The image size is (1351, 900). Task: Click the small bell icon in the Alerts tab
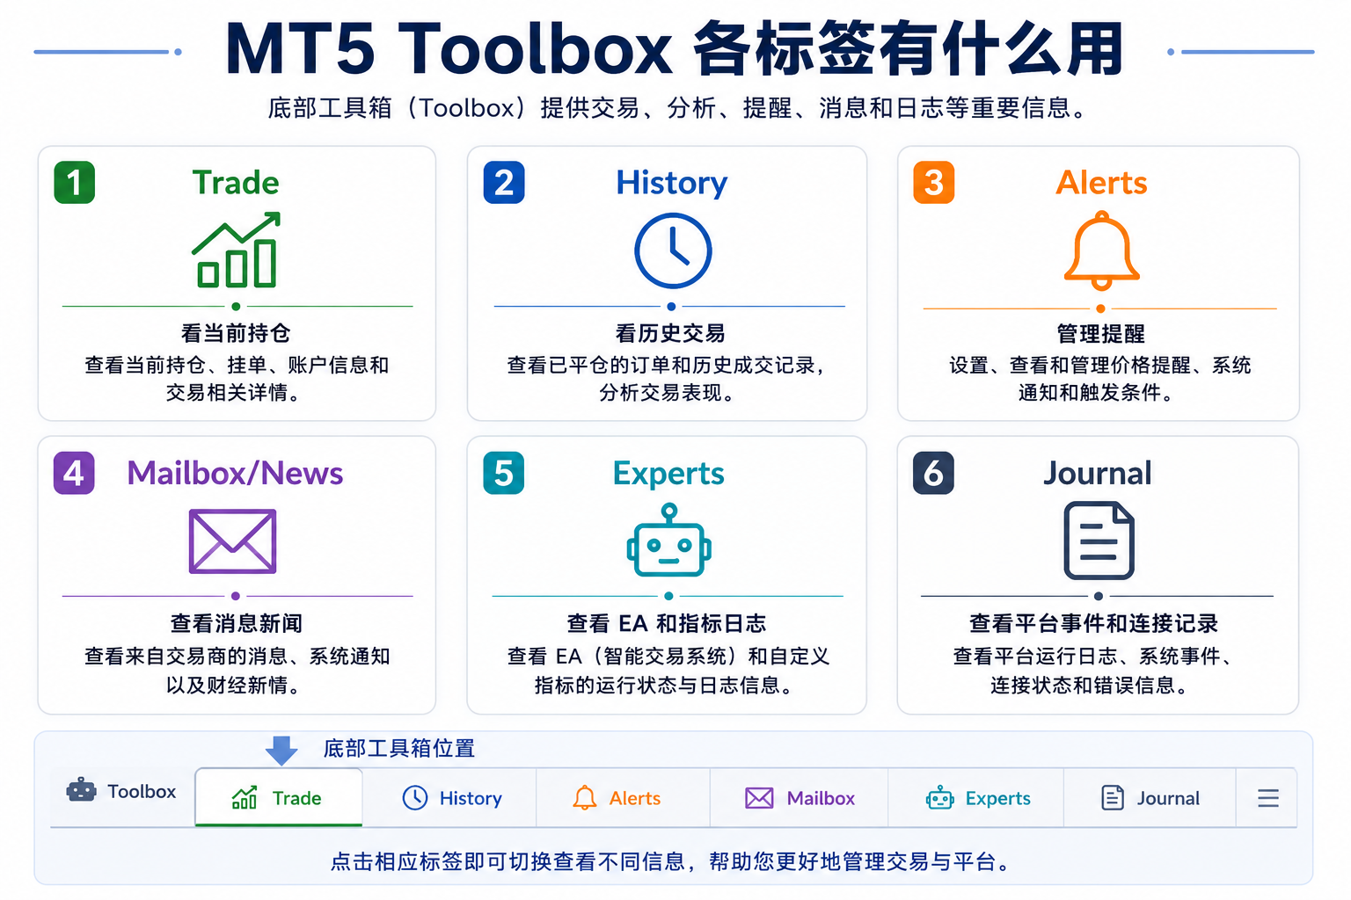coord(585,797)
